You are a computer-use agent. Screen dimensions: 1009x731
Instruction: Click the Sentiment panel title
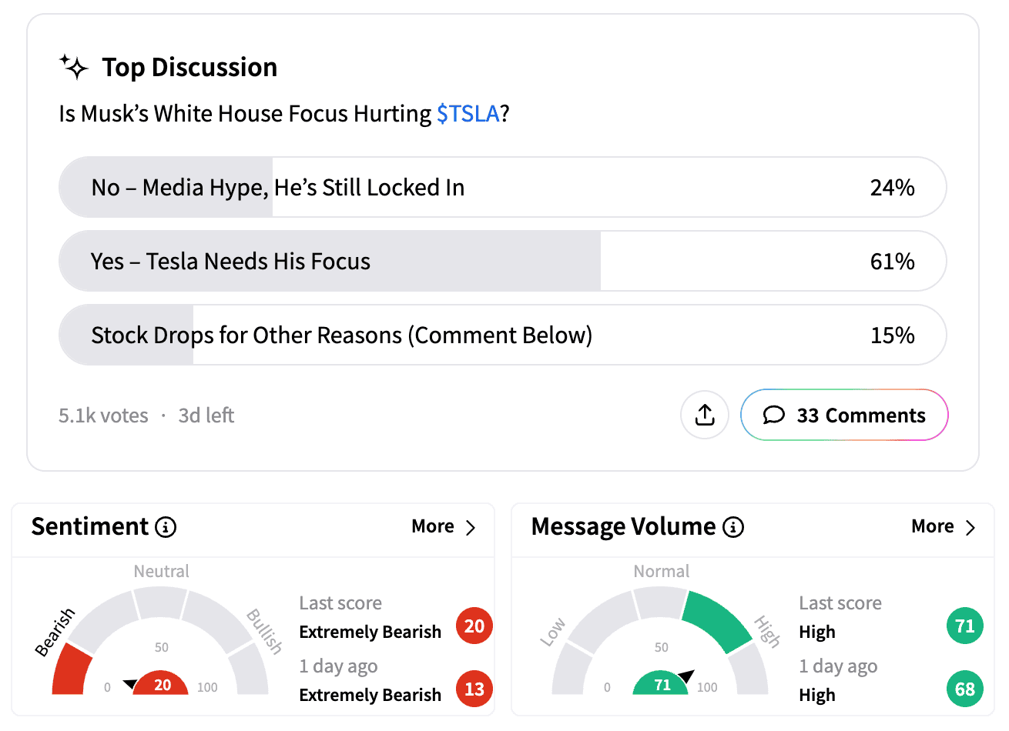[89, 526]
